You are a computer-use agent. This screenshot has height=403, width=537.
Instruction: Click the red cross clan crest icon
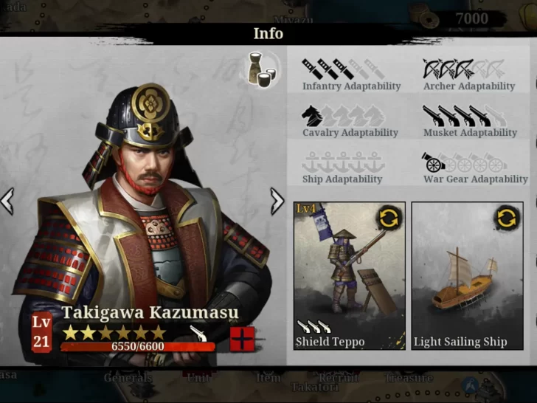pos(242,339)
